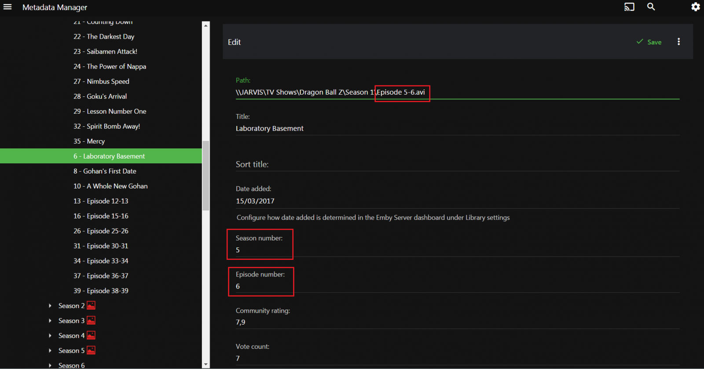Screen dimensions: 704x369
Task: Save the metadata changes
Action: 649,42
